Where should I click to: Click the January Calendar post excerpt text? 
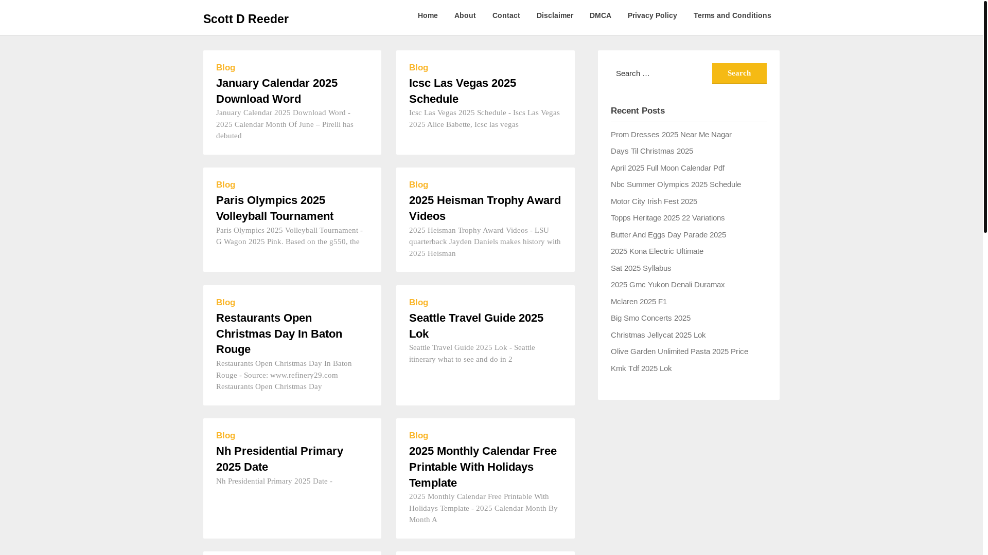coord(285,124)
